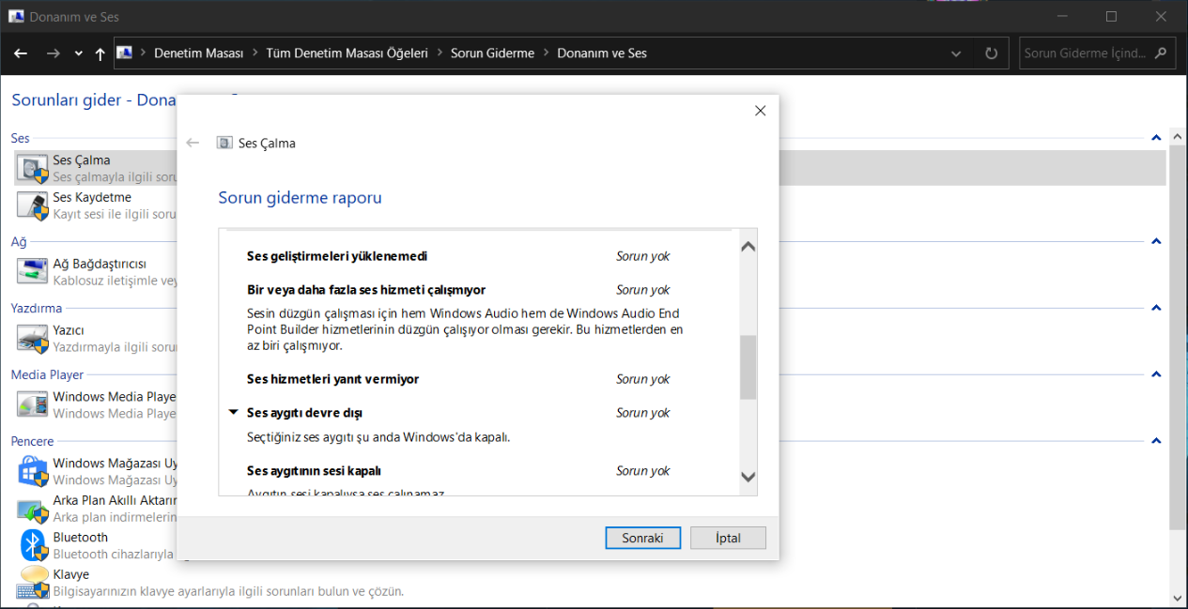
Task: Select the Yazıcı printer icon
Action: [x=33, y=338]
